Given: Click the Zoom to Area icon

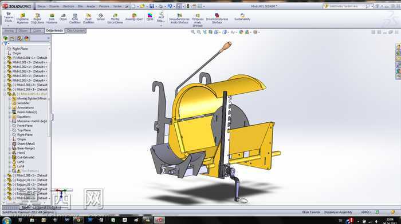Looking at the screenshot, I should [199, 32].
